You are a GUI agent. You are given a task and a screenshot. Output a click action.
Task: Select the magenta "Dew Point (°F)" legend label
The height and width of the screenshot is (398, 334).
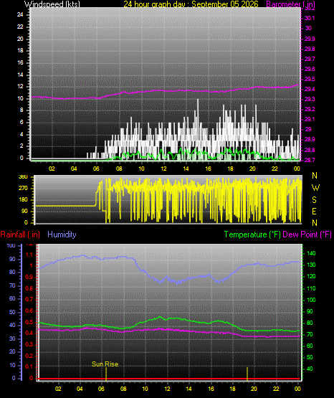pos(307,234)
